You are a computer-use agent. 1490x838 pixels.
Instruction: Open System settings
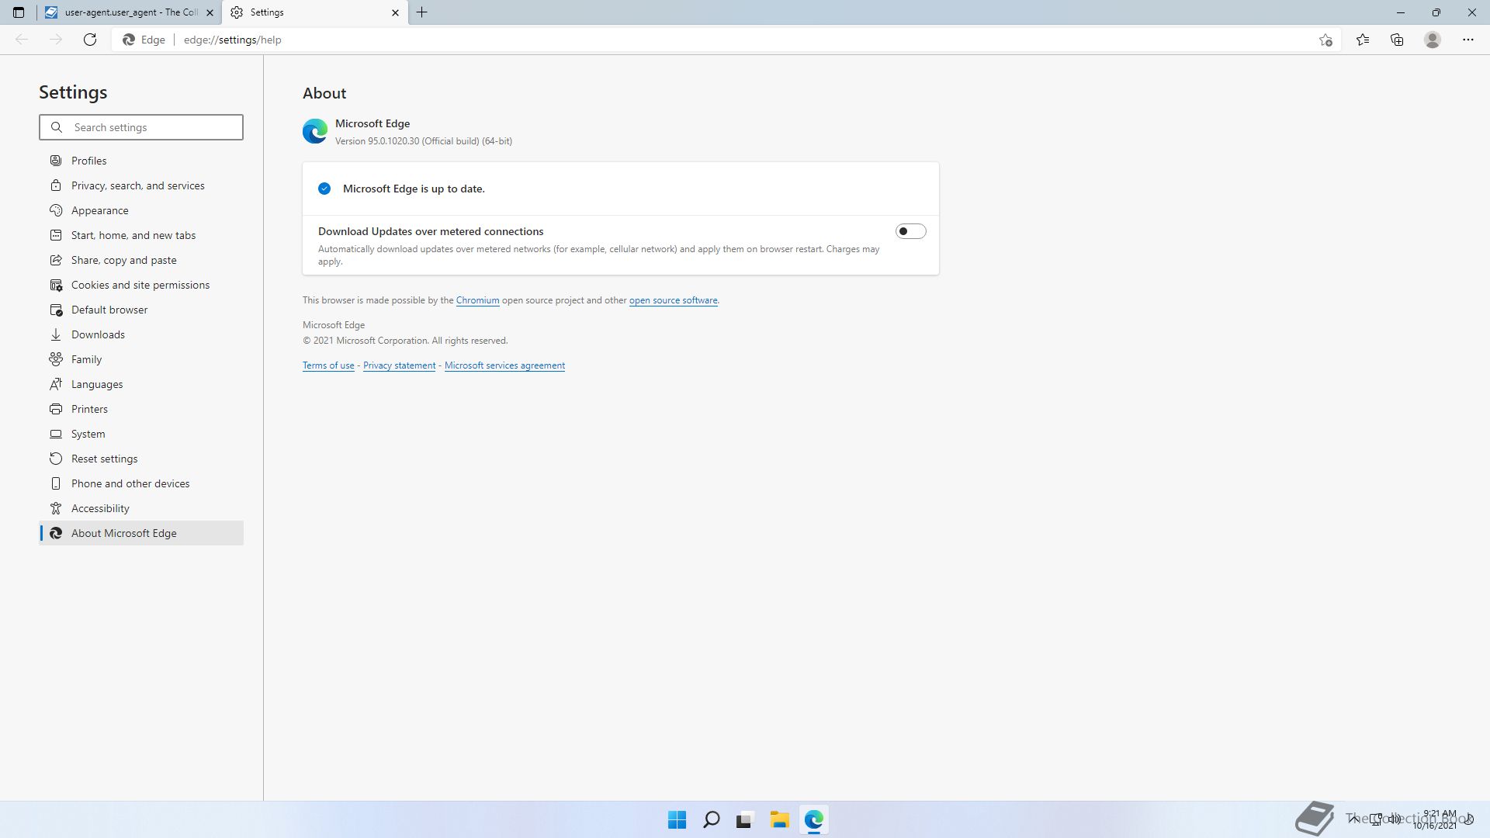click(141, 434)
